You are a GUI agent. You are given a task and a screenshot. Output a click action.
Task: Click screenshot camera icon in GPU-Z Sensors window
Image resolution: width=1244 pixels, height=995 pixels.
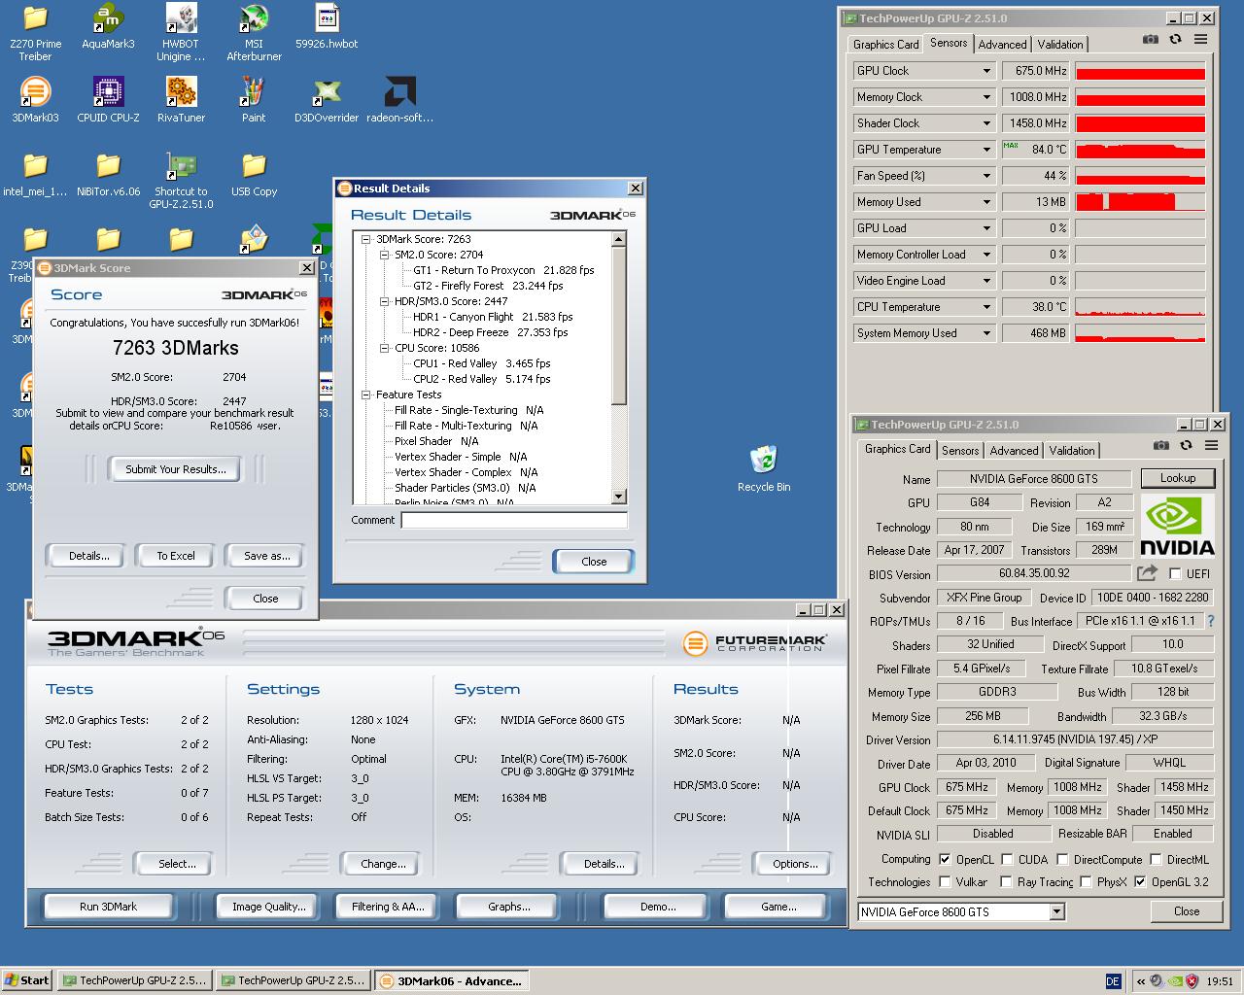click(1150, 39)
